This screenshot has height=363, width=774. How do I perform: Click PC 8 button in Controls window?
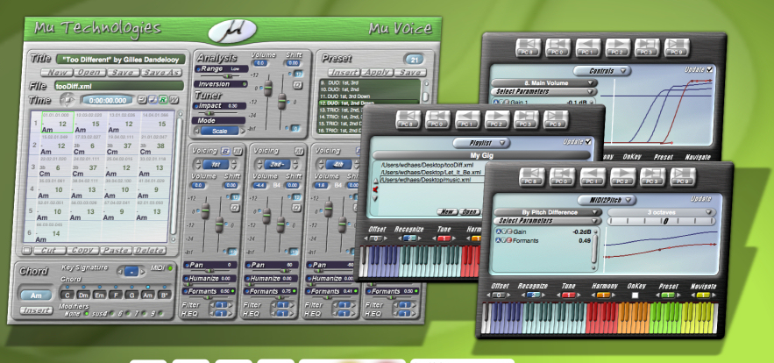pyautogui.click(x=529, y=48)
